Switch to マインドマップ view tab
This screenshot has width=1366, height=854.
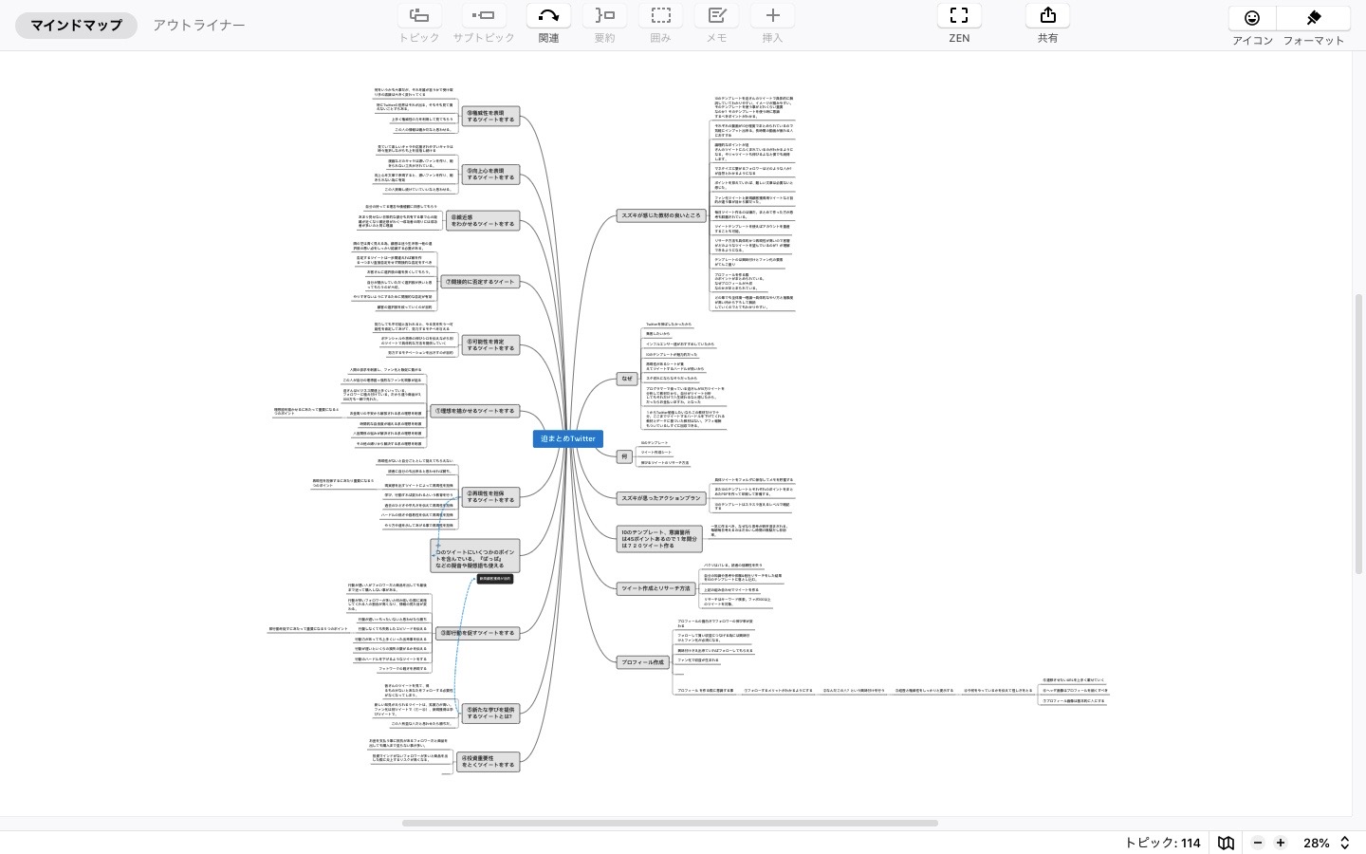point(76,26)
